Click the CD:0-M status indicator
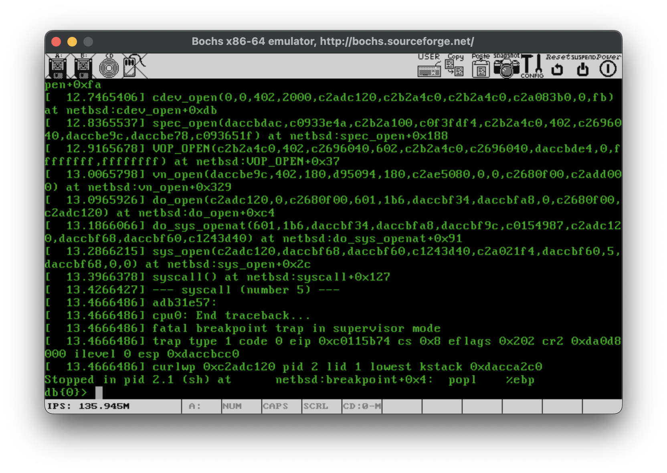 tap(362, 406)
